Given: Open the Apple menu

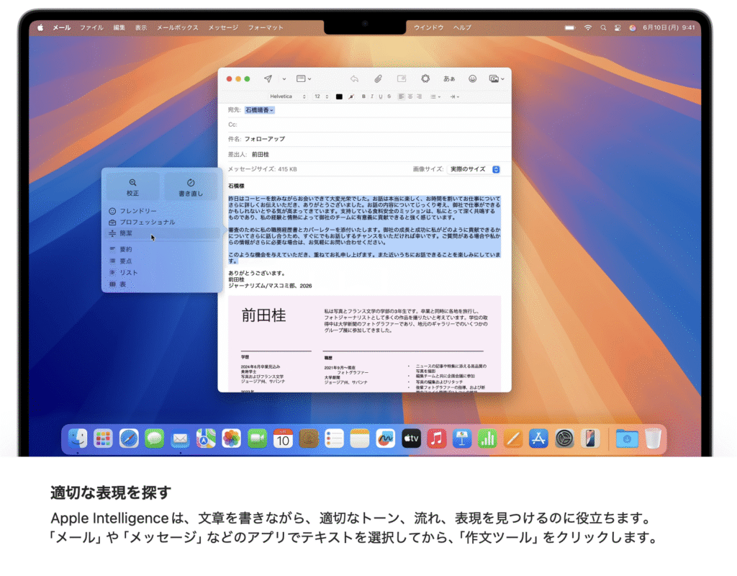Looking at the screenshot, I should coord(40,28).
